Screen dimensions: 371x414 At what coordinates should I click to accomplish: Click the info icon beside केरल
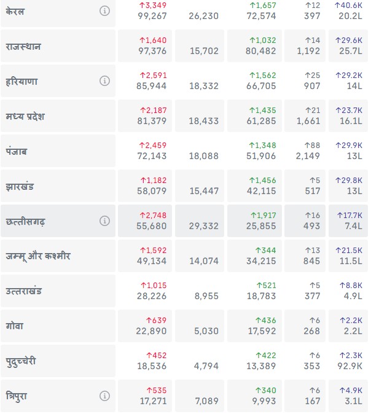pos(104,11)
